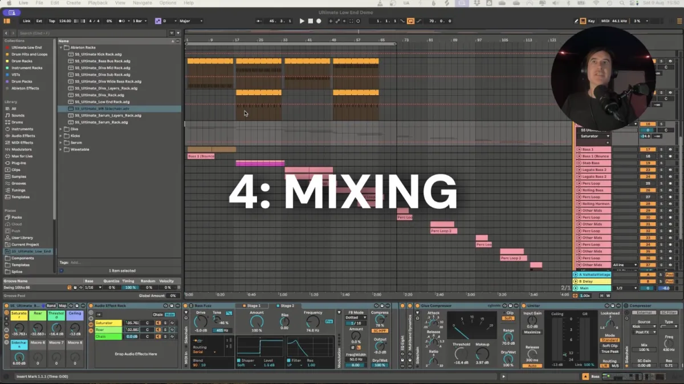The image size is (684, 384).
Task: Enable the Glue Compressor Soft clip toggle
Action: (x=510, y=318)
